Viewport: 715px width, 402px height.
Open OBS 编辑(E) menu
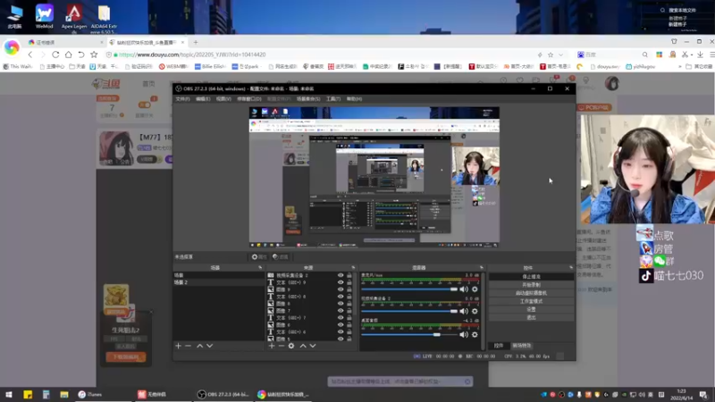point(203,99)
